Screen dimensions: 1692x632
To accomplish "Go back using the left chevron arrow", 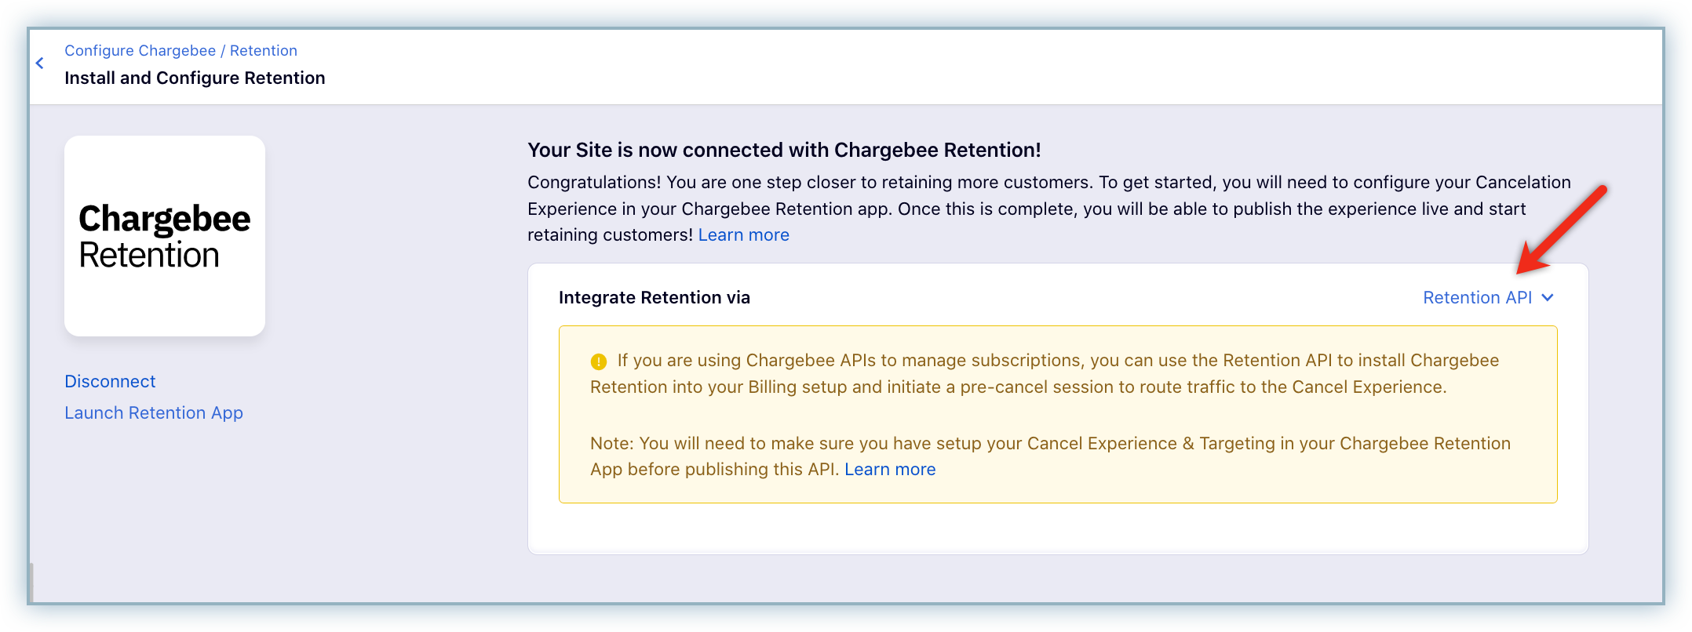I will pos(39,64).
